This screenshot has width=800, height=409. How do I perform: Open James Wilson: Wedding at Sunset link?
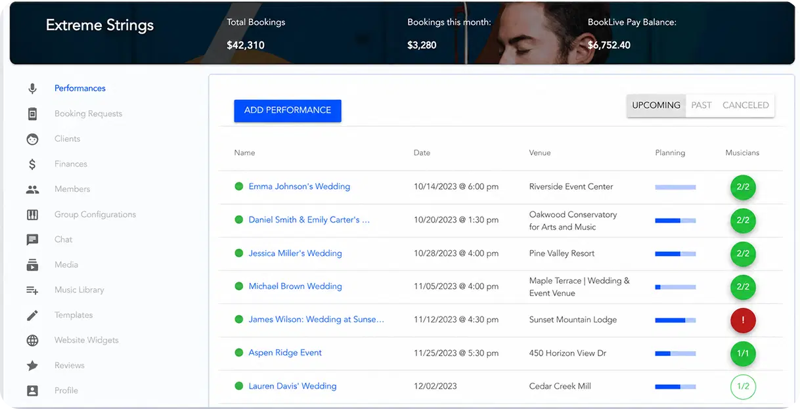[x=316, y=320]
